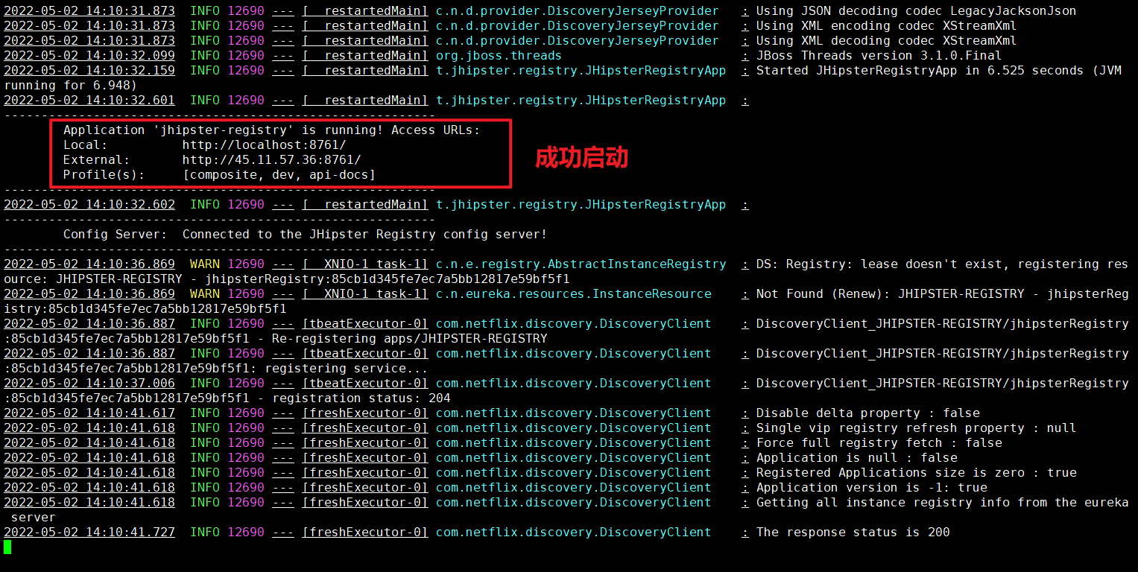Click WARN level on the InstanceResource line
This screenshot has width=1138, height=572.
click(x=205, y=293)
